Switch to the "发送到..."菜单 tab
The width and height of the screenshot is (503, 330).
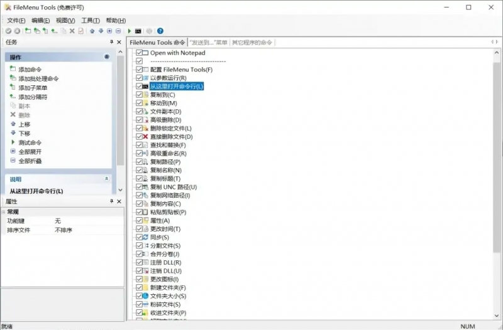pyautogui.click(x=208, y=42)
